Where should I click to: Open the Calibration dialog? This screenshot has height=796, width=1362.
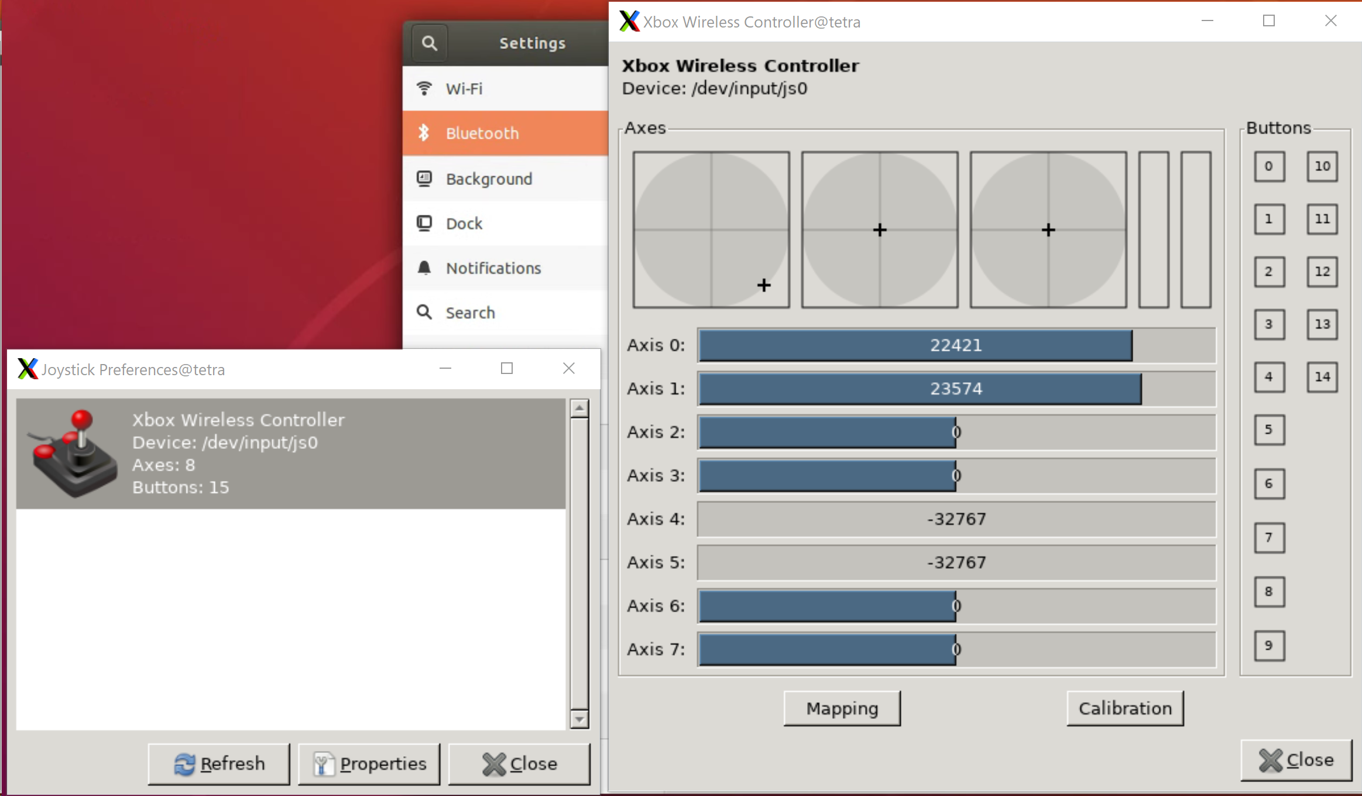pos(1124,708)
